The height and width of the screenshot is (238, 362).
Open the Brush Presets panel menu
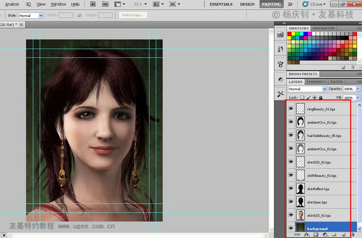(x=359, y=74)
